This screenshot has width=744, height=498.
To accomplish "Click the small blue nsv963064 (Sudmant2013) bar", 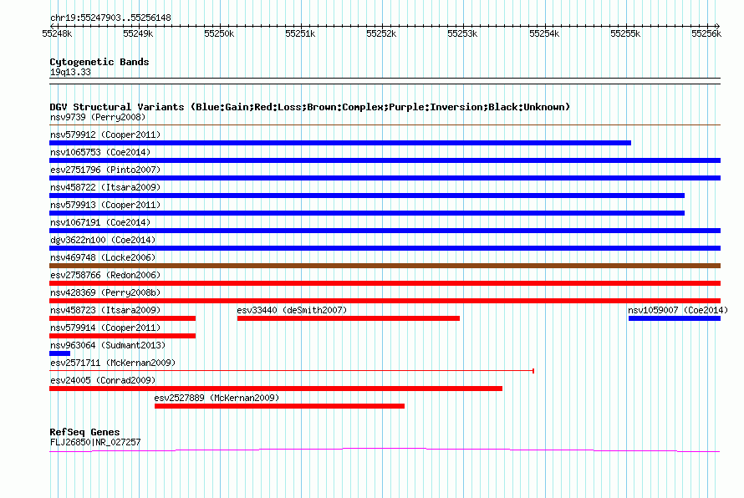I will click(60, 353).
